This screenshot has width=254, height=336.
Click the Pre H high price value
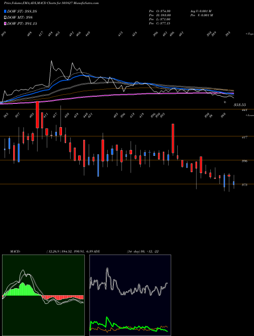160,15
